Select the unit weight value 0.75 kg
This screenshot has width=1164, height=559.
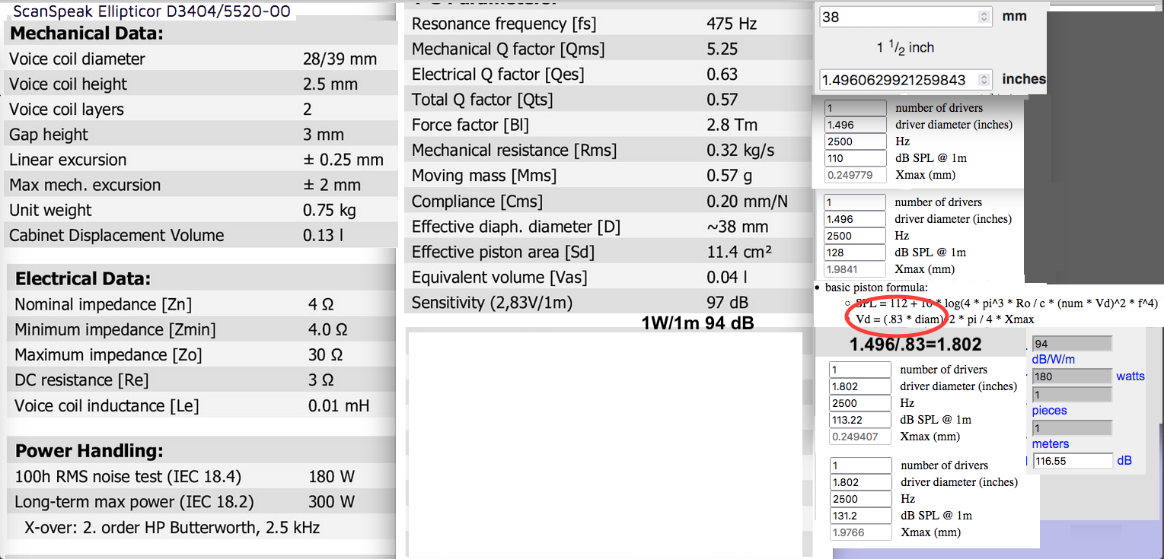(x=331, y=210)
